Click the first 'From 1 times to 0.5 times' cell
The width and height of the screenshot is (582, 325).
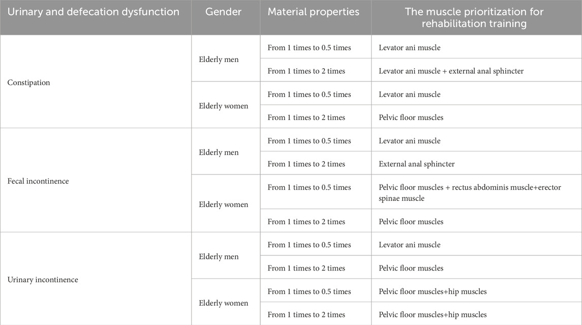309,48
